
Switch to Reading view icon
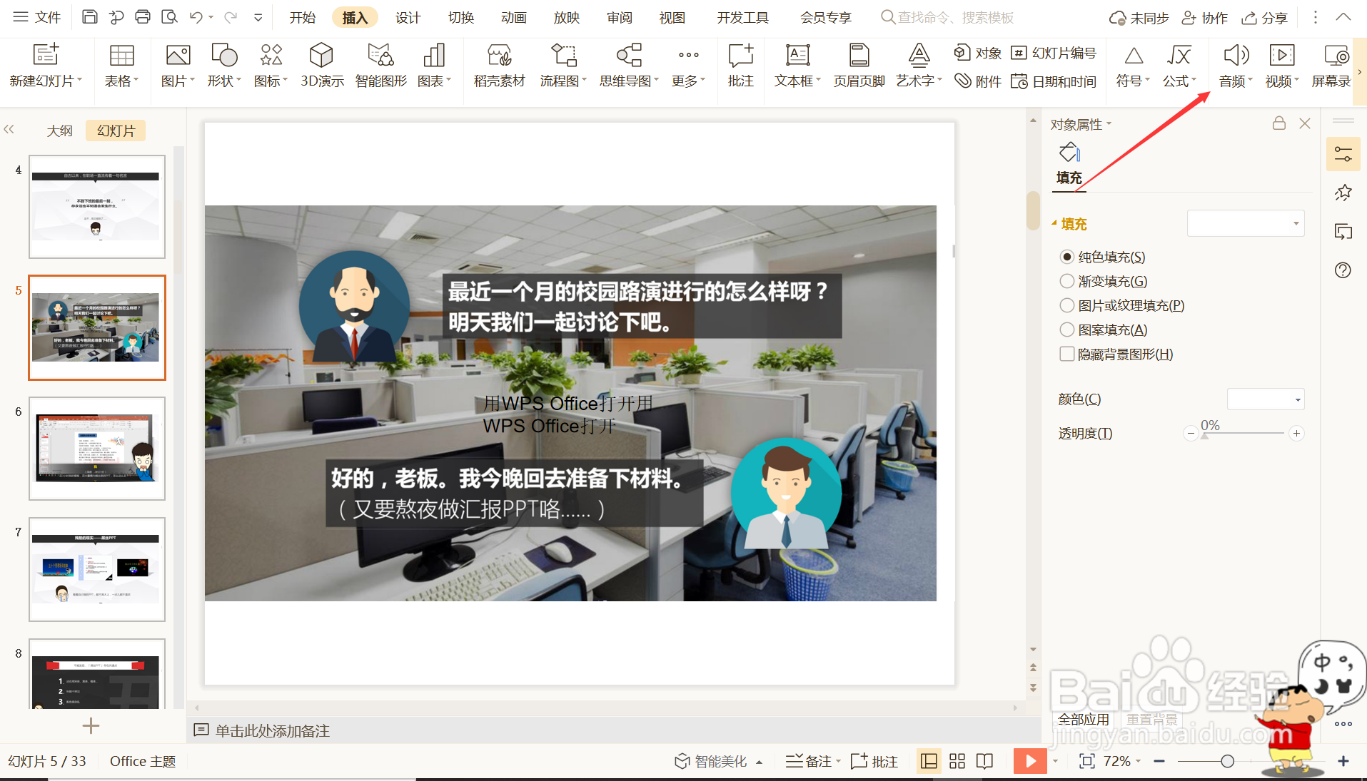[x=984, y=761]
